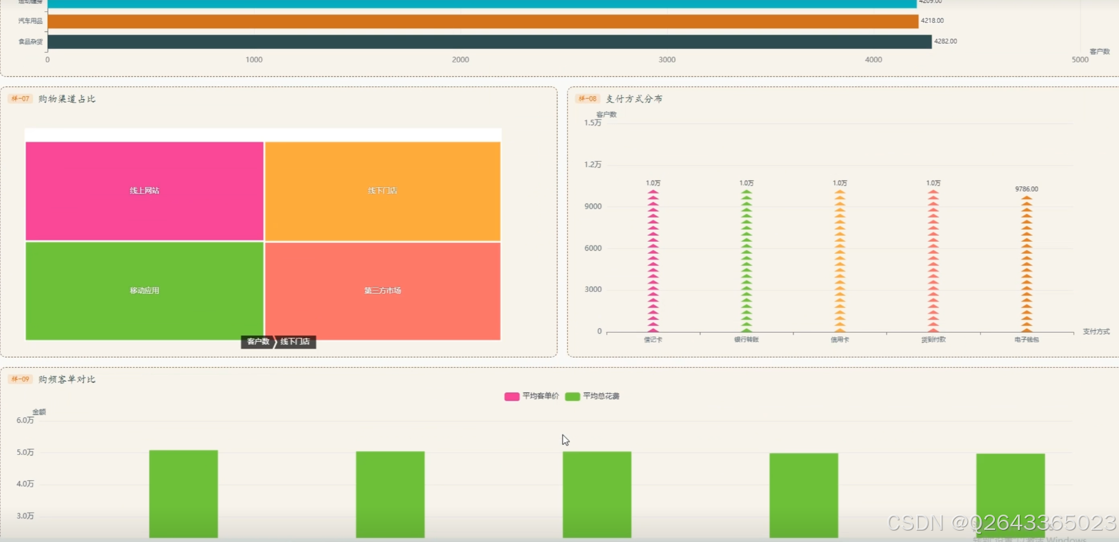Click the 汽车用品 axis label
1119x542 pixels.
pyautogui.click(x=31, y=21)
